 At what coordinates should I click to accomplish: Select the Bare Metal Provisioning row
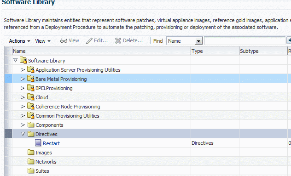click(x=148, y=79)
